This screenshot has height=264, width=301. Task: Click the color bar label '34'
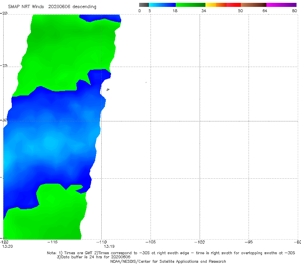(x=204, y=11)
